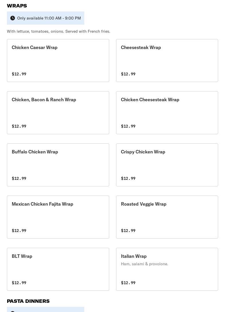
Task: Click the Served with French fries description
Action: pyautogui.click(x=58, y=31)
